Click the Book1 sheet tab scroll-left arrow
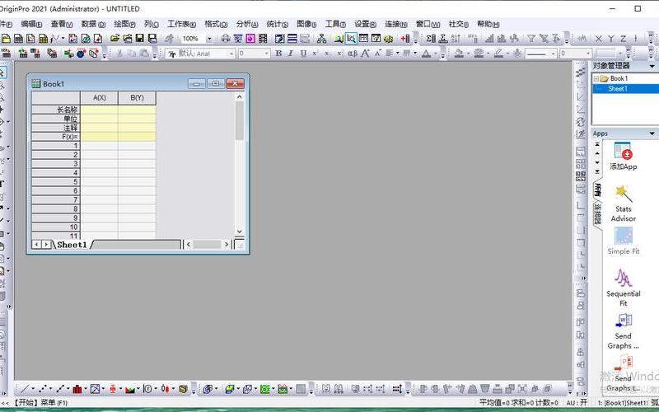 point(36,245)
